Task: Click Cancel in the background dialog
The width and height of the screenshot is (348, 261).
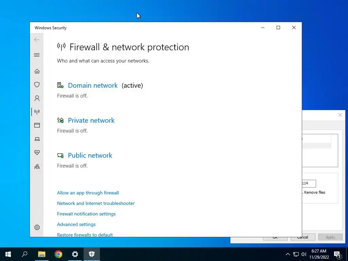Action: point(303,237)
